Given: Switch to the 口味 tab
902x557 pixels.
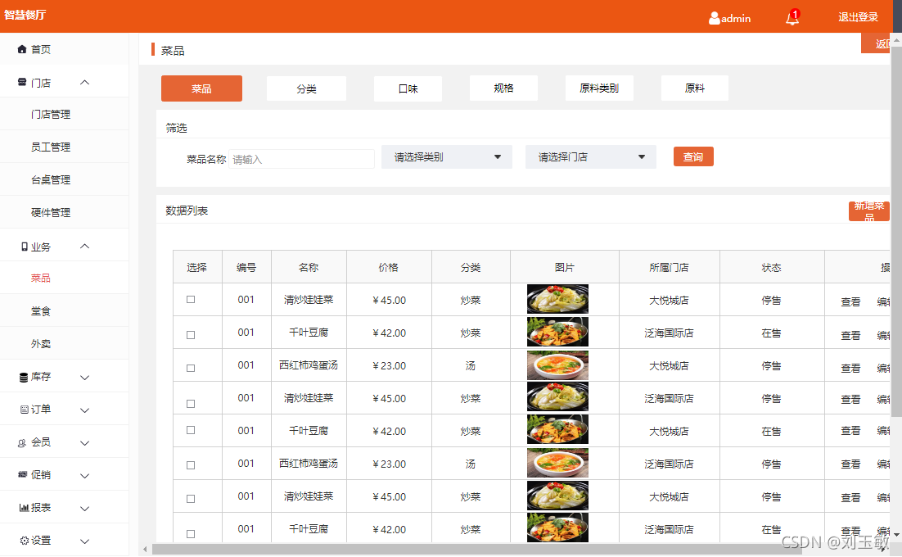Looking at the screenshot, I should click(408, 88).
